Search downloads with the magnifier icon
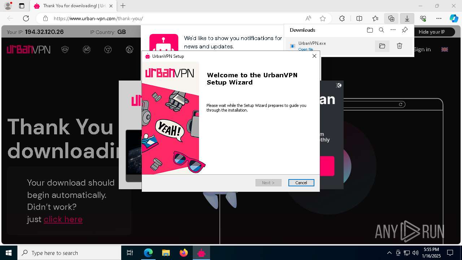Viewport: 462px width, 260px height. point(382,30)
